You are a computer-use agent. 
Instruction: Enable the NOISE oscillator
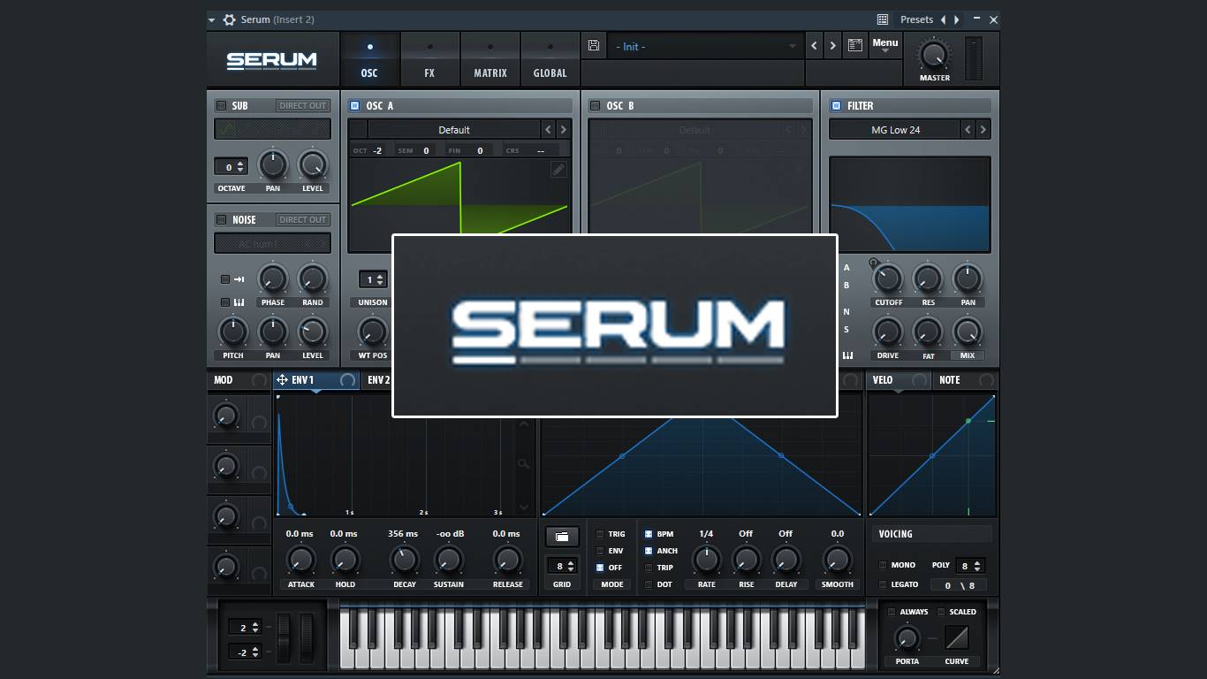click(x=222, y=219)
